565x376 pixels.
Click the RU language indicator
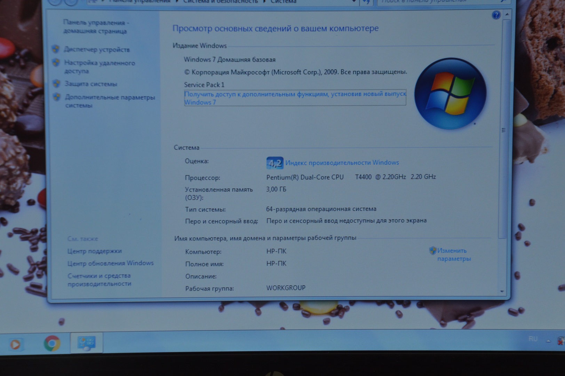533,339
